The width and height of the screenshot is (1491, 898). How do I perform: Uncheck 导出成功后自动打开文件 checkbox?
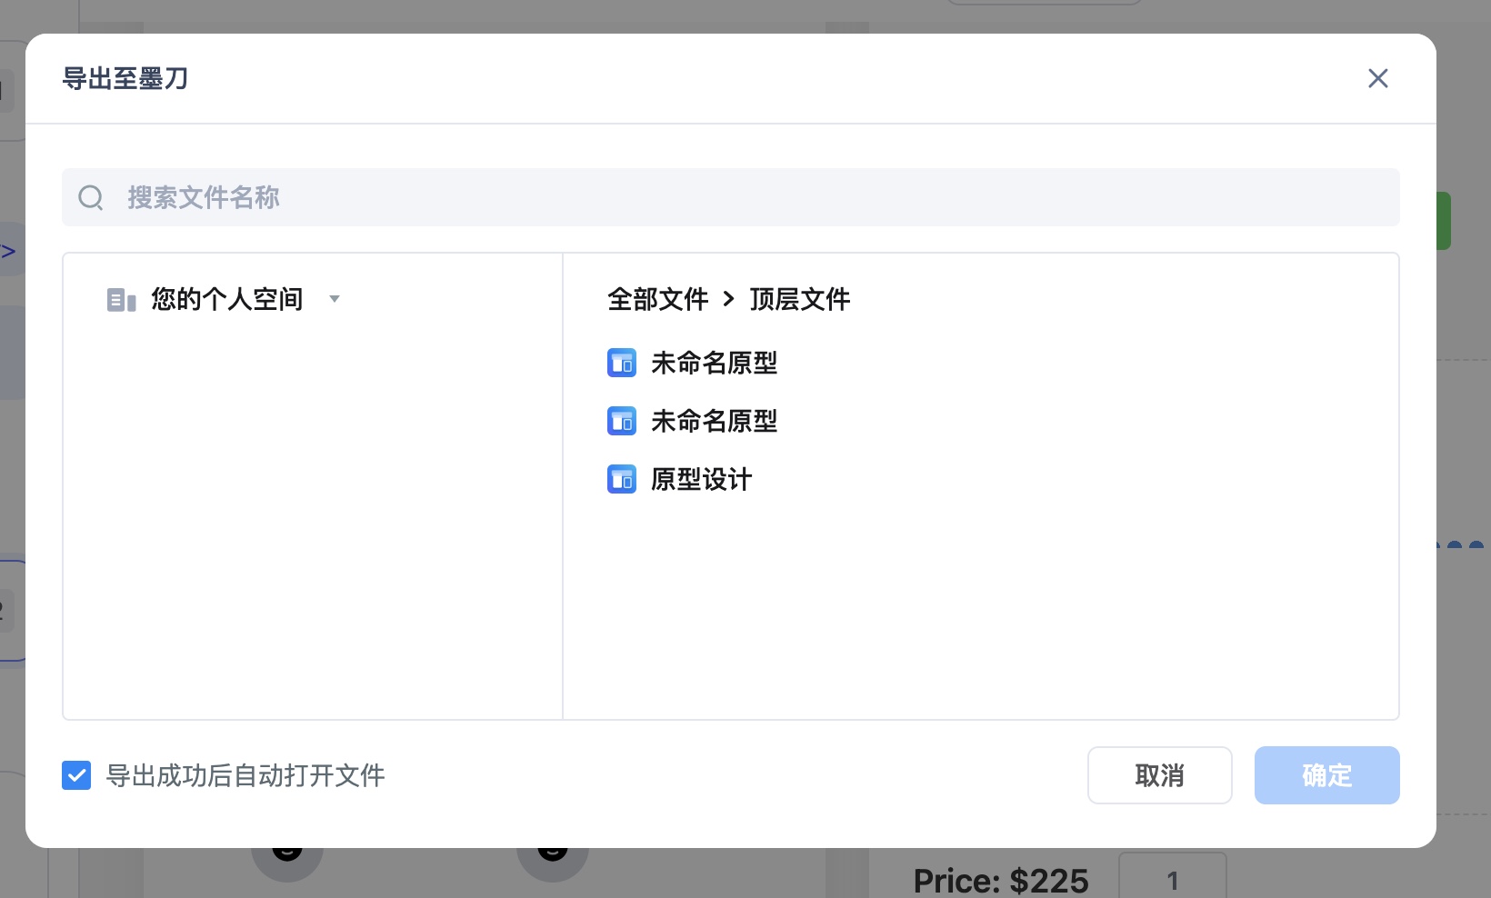(x=76, y=775)
